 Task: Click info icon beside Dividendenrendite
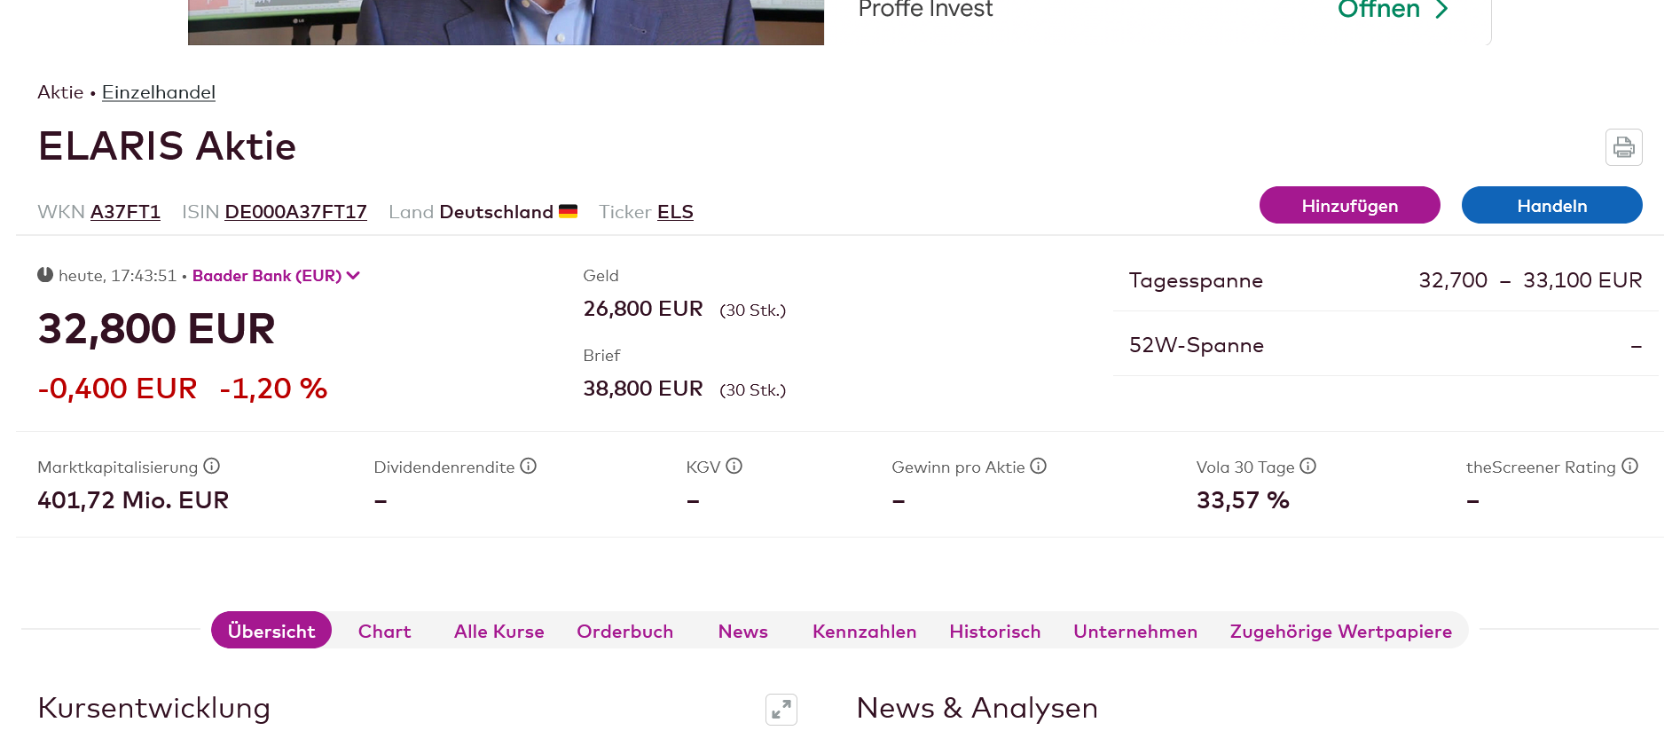click(528, 466)
